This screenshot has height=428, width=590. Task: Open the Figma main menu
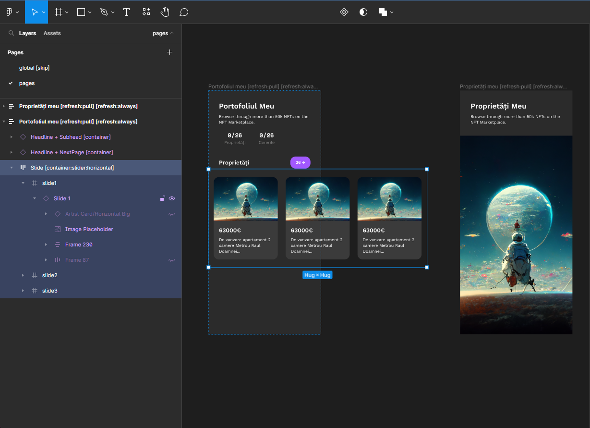tap(9, 12)
